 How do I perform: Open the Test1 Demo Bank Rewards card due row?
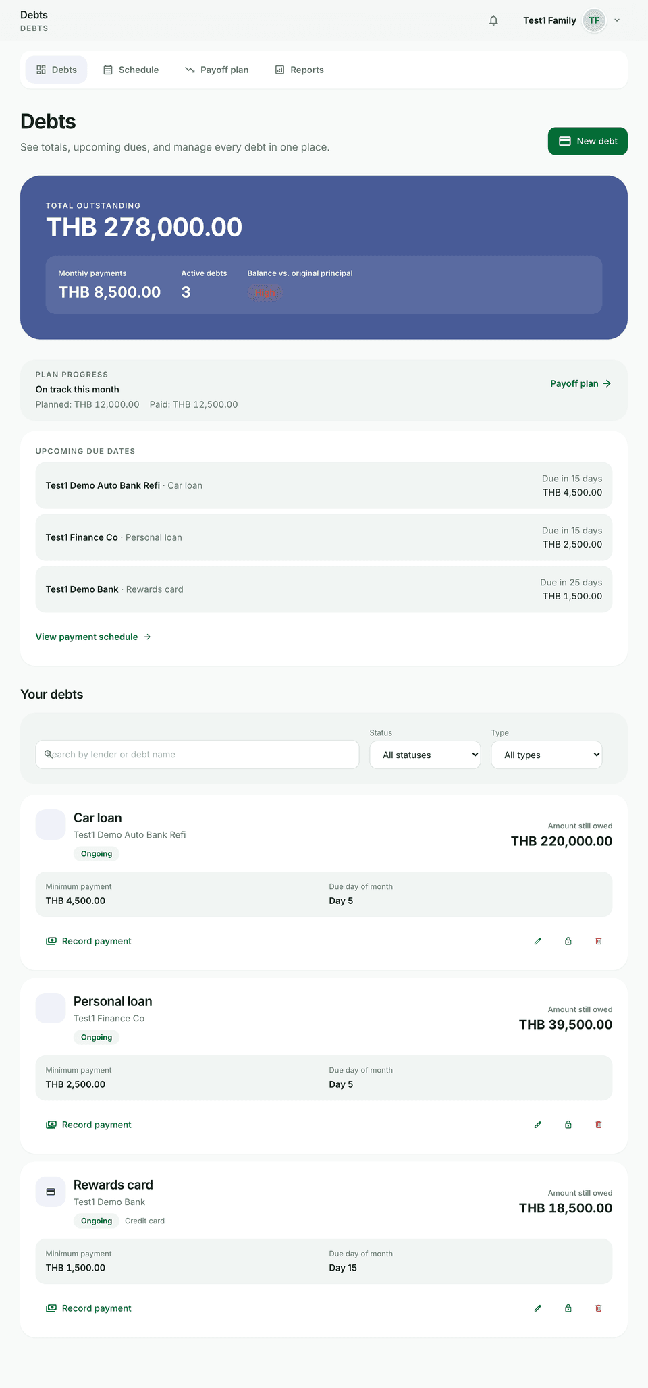click(324, 589)
